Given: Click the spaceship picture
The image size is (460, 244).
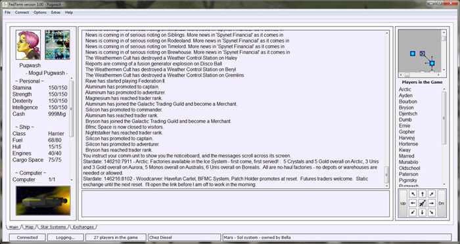Looking at the screenshot, I should click(43, 201).
